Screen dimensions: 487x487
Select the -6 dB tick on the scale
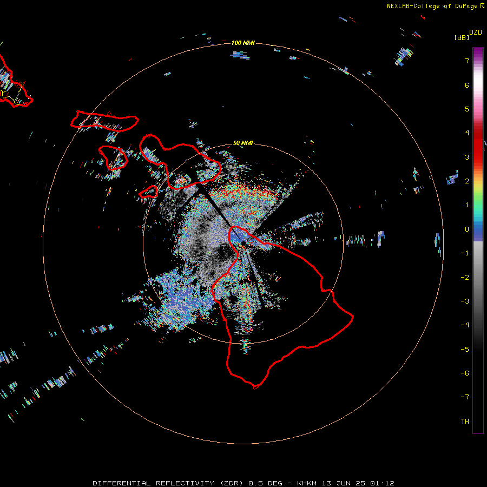tap(465, 373)
